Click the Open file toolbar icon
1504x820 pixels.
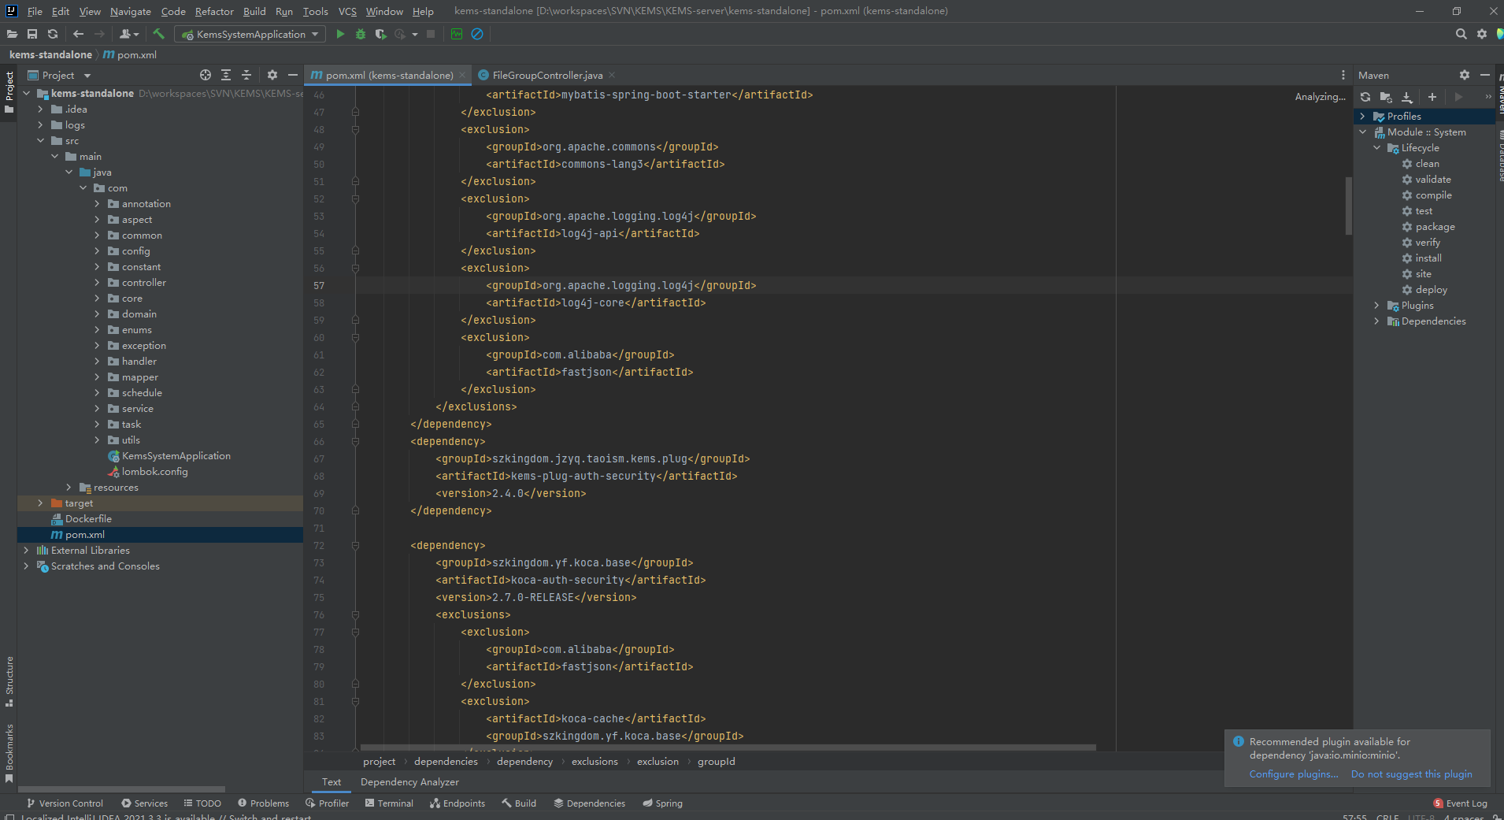[12, 34]
